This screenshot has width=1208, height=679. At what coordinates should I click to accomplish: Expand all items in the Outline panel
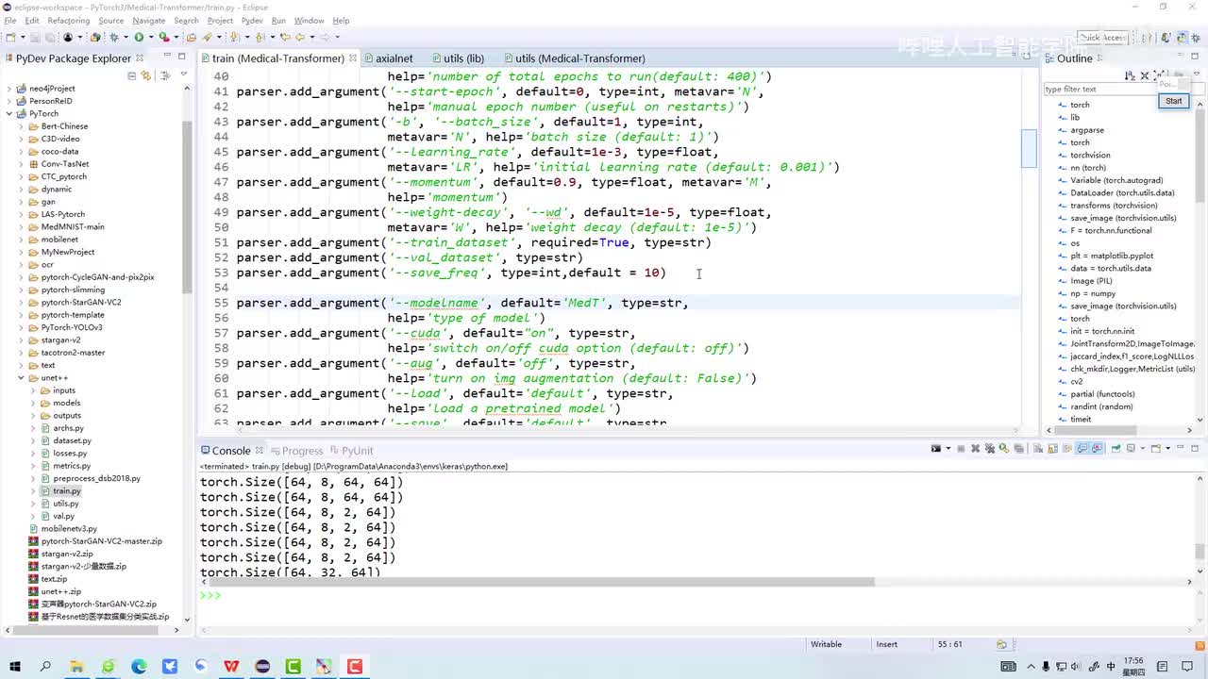[x=1159, y=75]
